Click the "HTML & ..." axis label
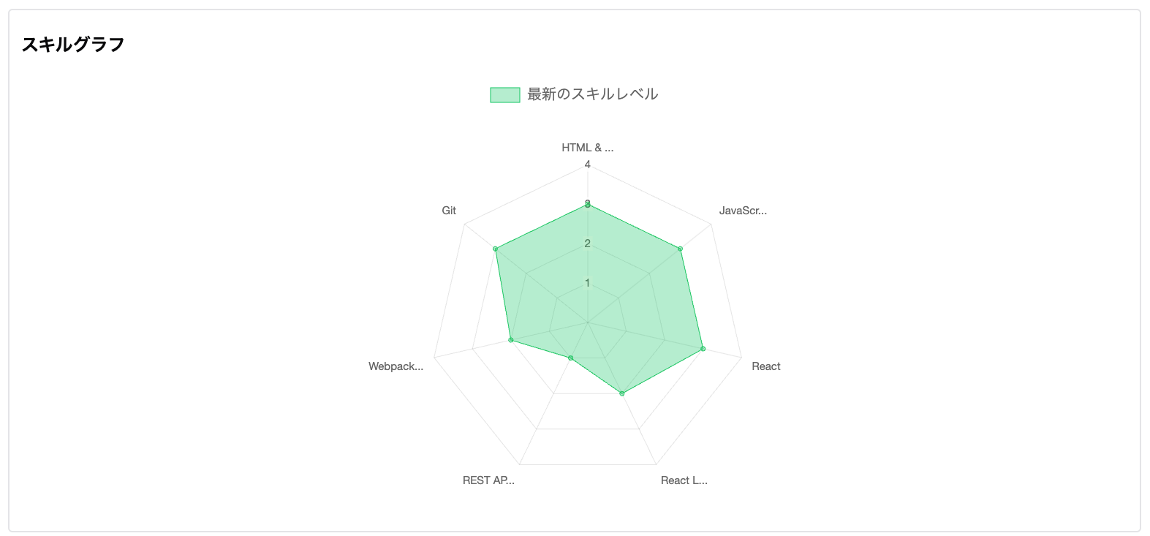Viewport: 1150px width, 536px height. [587, 148]
